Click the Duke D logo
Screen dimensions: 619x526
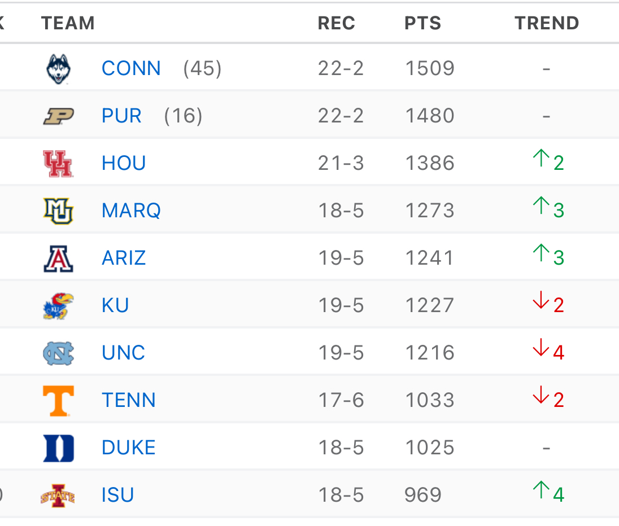coord(58,448)
